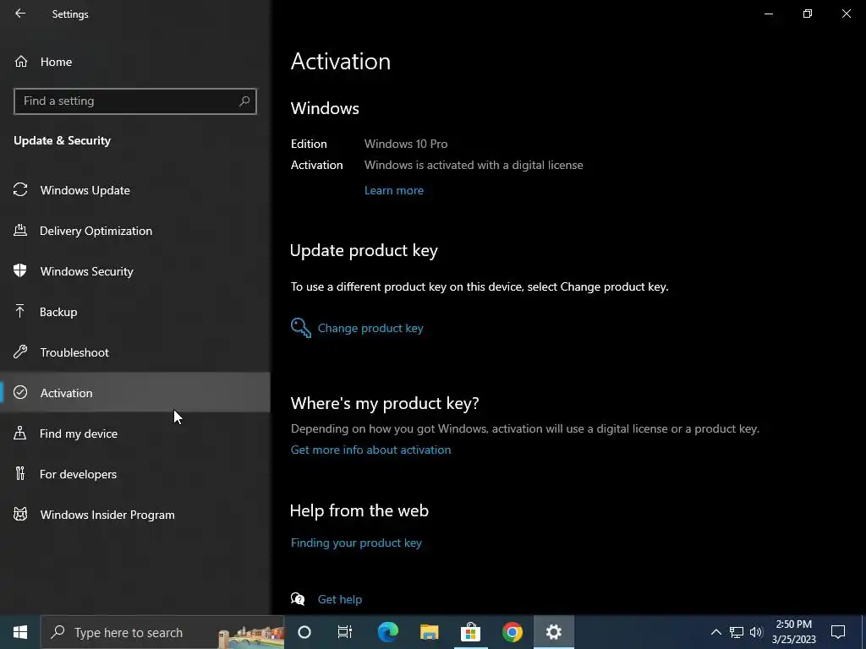The height and width of the screenshot is (649, 866).
Task: Click the Troubleshoot wrench icon
Action: click(x=20, y=352)
